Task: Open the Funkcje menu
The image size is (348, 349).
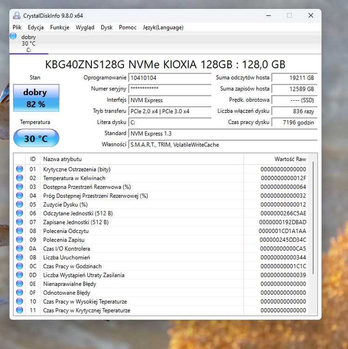Action: pos(59,27)
